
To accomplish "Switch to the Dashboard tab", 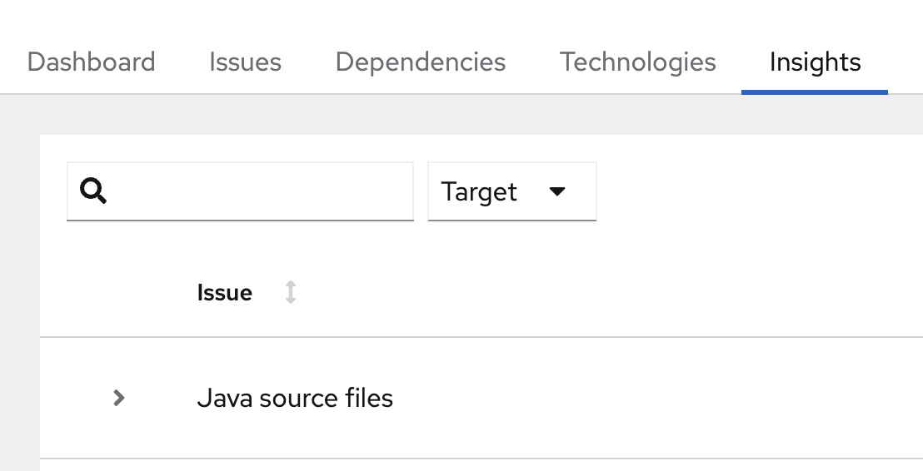I will pos(92,62).
